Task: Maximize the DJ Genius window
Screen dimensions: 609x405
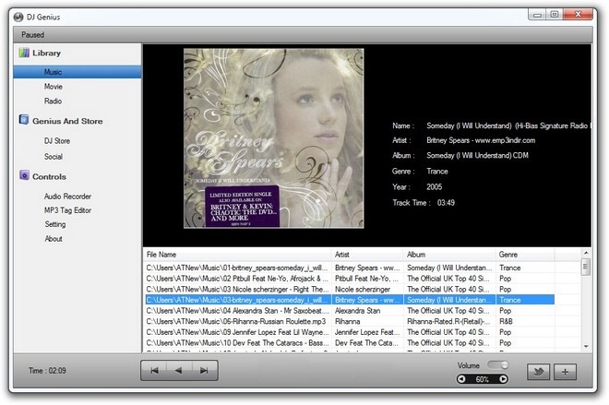Action: pos(555,15)
